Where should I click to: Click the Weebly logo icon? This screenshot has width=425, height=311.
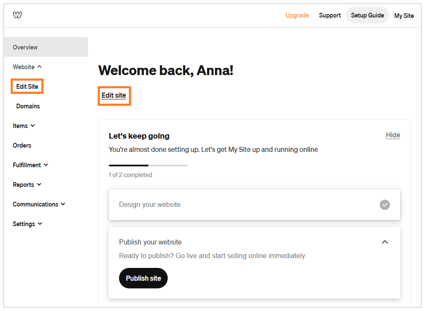17,15
